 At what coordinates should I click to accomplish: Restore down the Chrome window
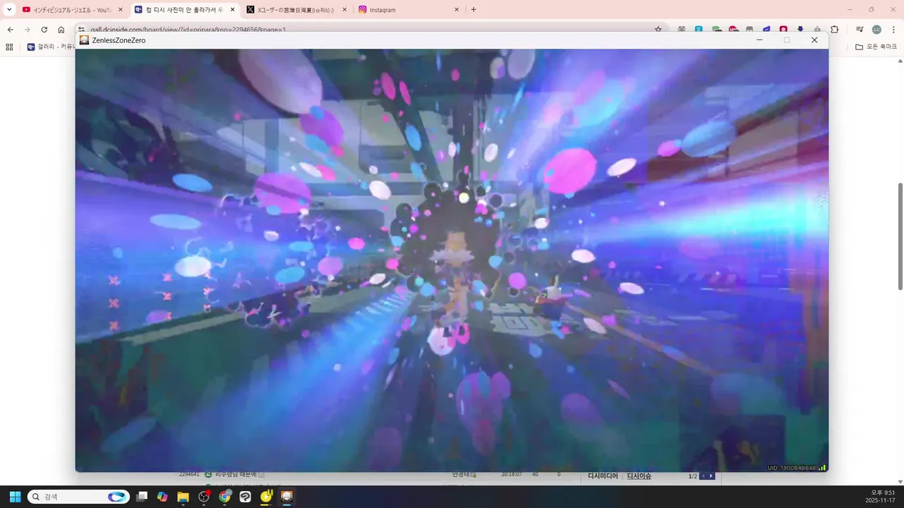(x=872, y=10)
